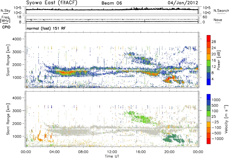This screenshot has height=158, width=229.
Task: Click the '20:00' time tick label
Action: [x=169, y=152]
